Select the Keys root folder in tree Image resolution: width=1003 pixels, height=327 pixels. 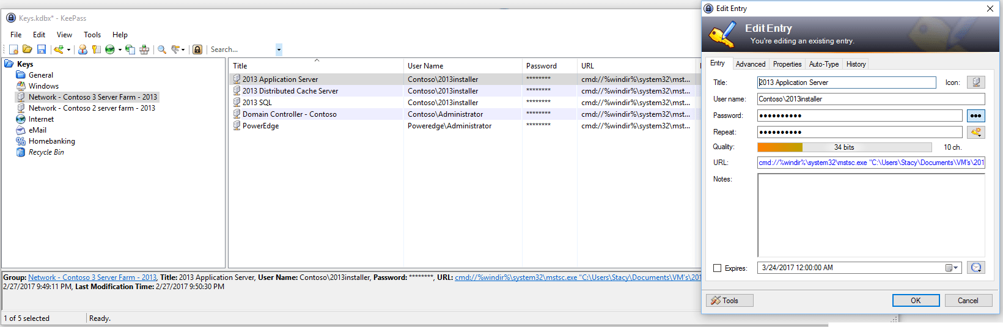[25, 64]
